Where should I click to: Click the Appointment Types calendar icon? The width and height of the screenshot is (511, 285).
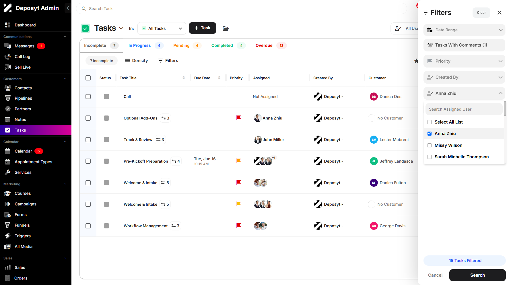point(8,162)
